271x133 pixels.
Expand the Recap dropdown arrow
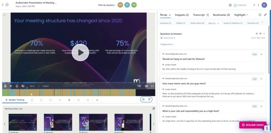(170, 15)
